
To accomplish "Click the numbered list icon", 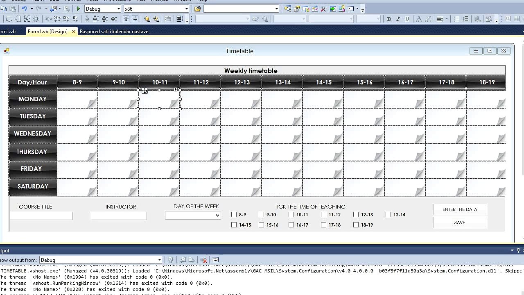I will [465, 19].
